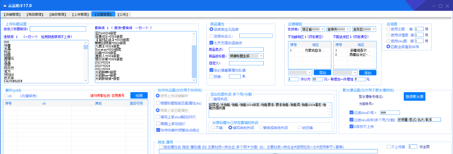Expand the 商品短标题 dropdown
Viewport: 453px width, 154px height.
point(261,56)
